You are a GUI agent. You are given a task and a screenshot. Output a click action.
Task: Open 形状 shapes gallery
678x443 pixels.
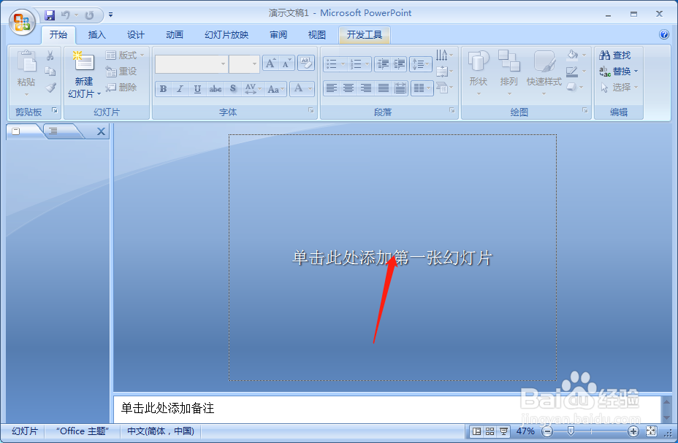click(479, 73)
